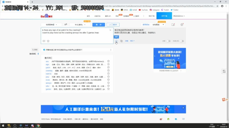Star the word 'any' in vocabulary
The image size is (229, 128).
pos(108,61)
